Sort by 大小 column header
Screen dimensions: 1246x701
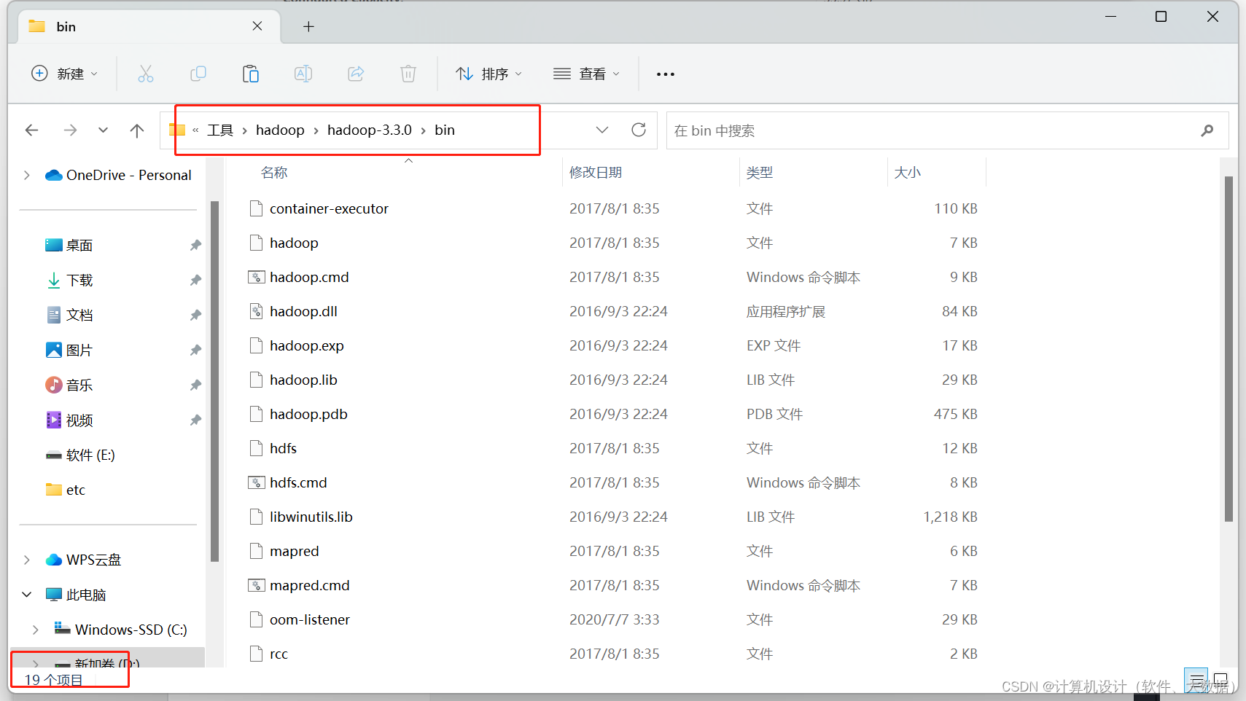(908, 173)
